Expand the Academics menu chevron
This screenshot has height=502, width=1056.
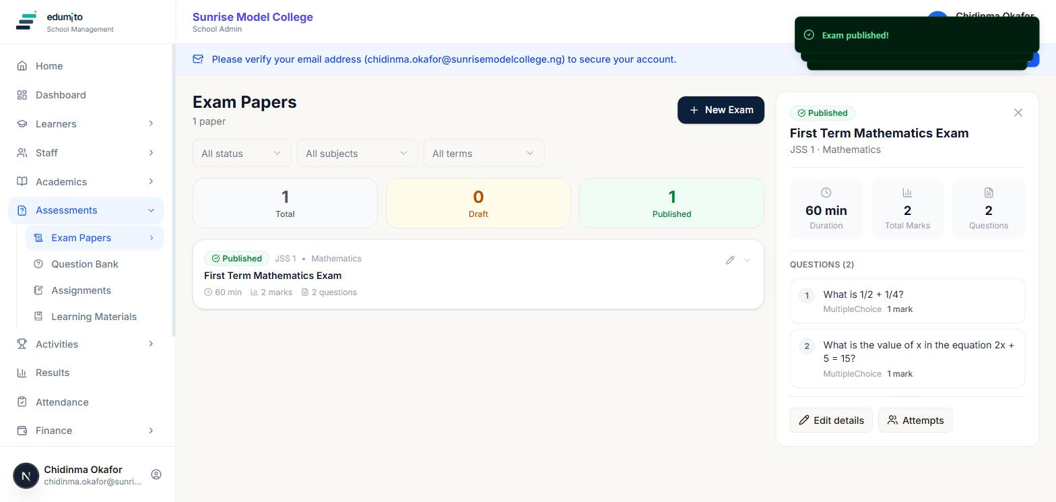[151, 182]
